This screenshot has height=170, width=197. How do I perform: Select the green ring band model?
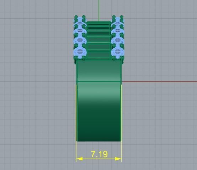[x=99, y=101]
